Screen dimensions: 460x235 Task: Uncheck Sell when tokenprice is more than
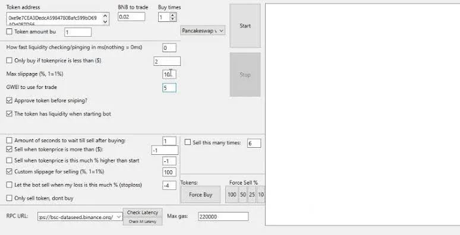tap(10, 149)
